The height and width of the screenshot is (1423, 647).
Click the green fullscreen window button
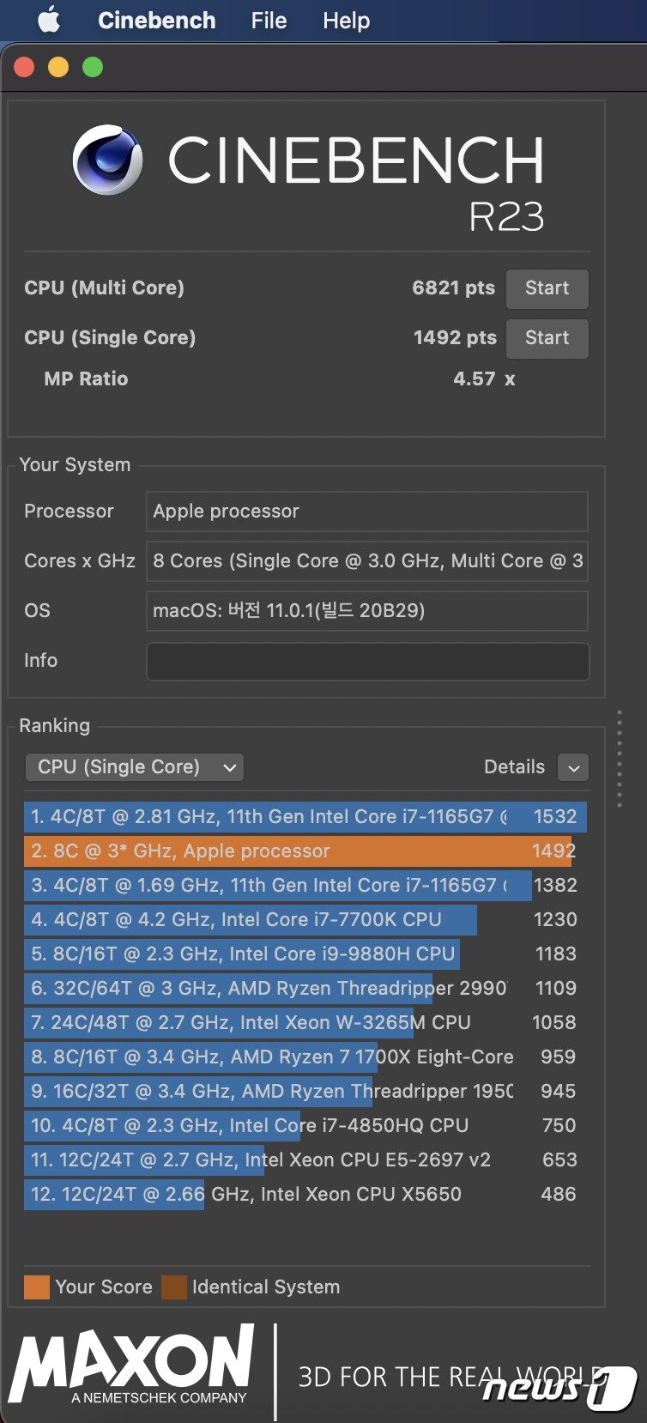tap(93, 67)
